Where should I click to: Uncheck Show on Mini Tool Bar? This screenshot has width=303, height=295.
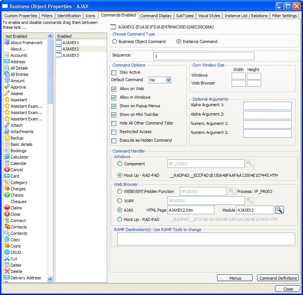tap(114, 115)
